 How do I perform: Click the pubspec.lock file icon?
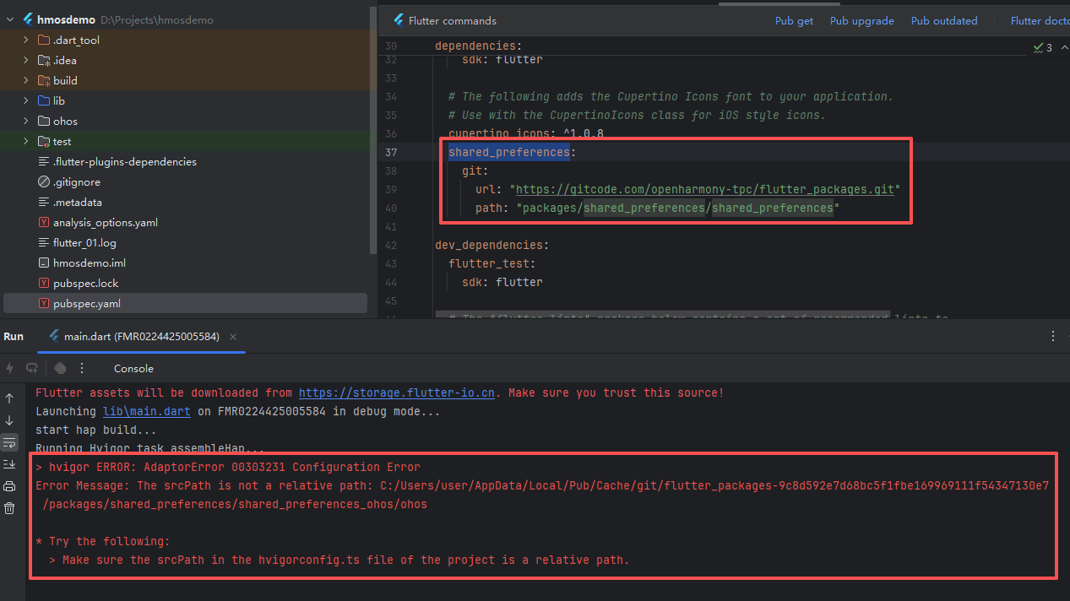coord(45,283)
